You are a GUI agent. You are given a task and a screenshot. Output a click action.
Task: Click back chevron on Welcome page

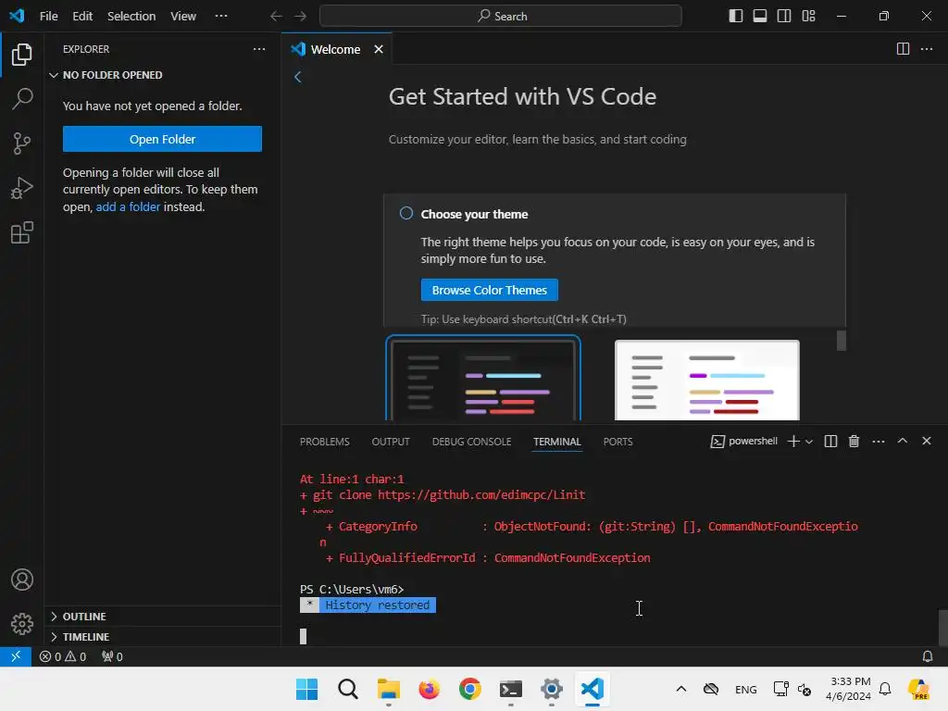pyautogui.click(x=297, y=77)
